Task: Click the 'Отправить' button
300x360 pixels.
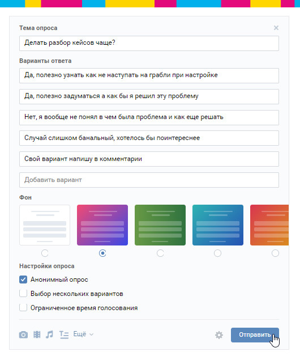Action: click(255, 334)
